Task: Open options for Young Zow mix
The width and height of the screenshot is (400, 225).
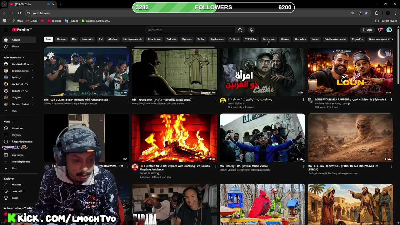Action: (215, 100)
